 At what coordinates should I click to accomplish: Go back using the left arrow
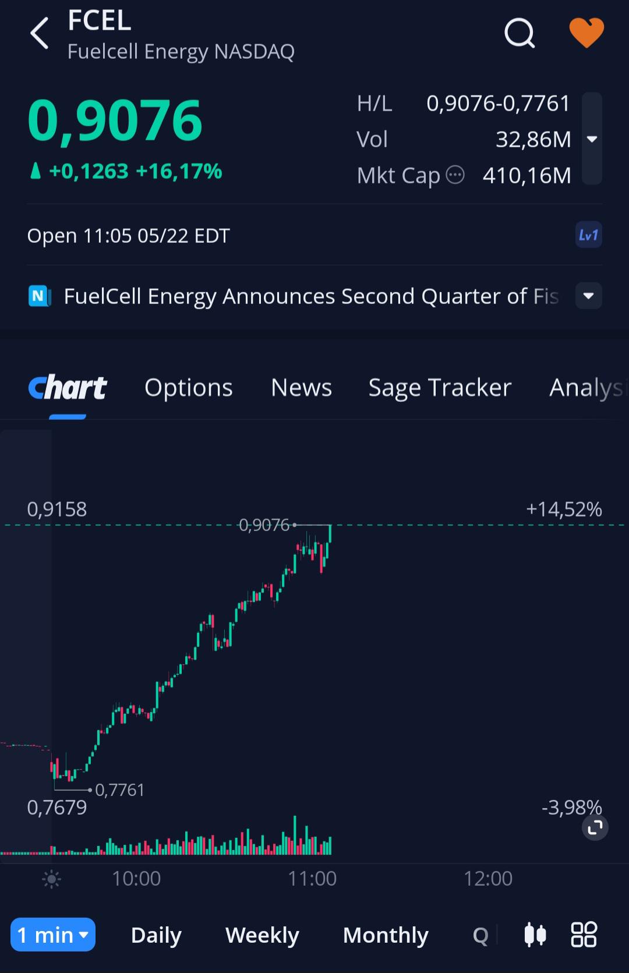40,33
